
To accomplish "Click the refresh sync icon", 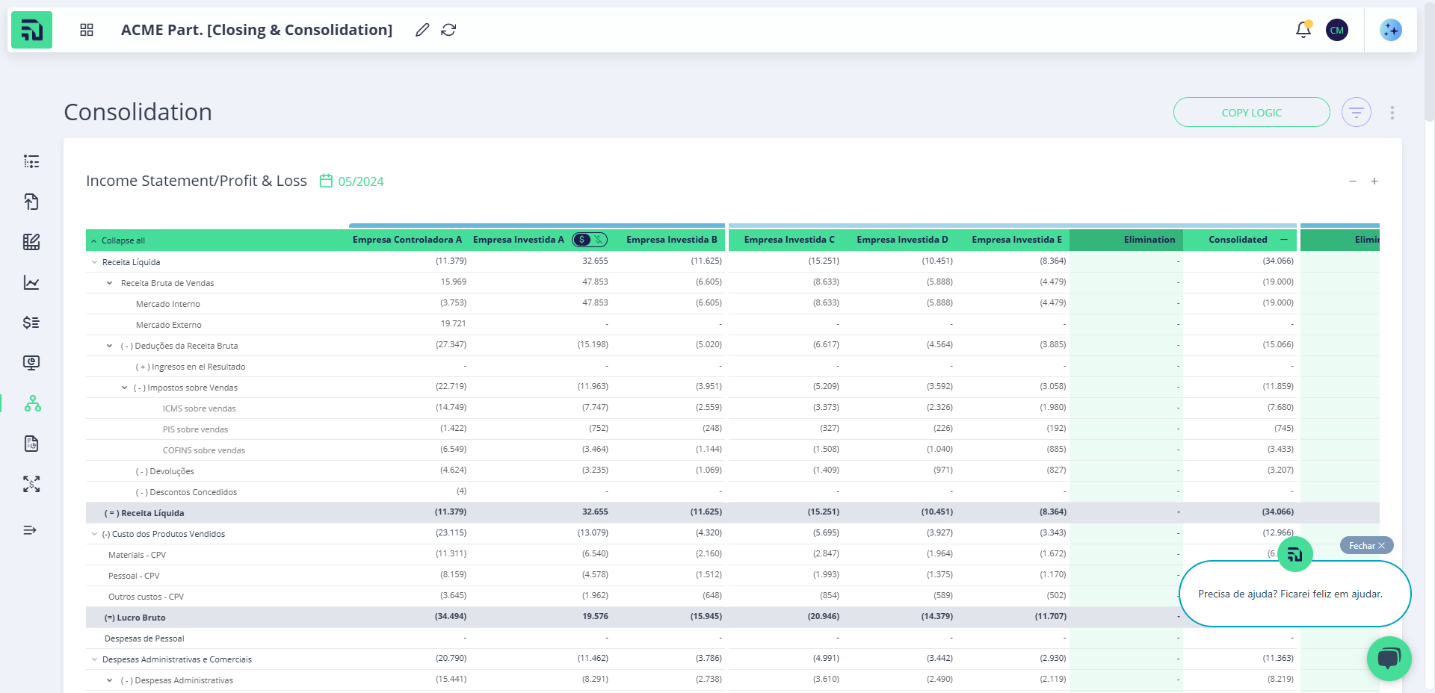I will click(448, 30).
